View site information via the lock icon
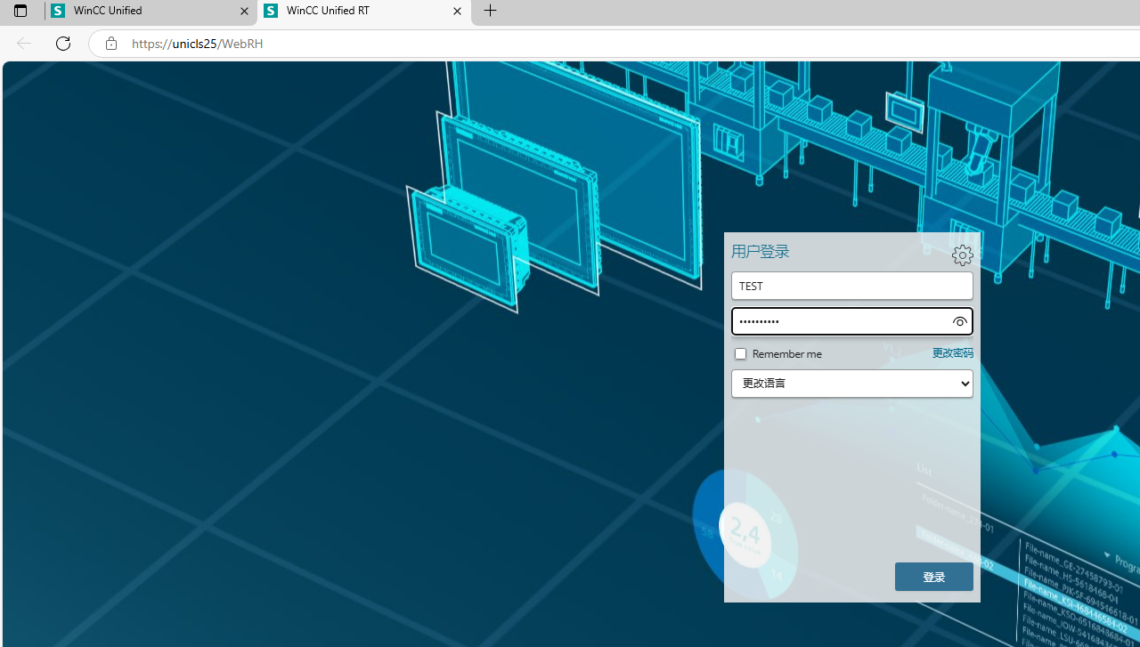1140x647 pixels. [x=110, y=44]
